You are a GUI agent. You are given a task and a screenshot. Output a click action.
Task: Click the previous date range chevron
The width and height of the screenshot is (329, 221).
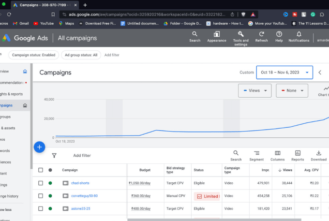point(320,73)
